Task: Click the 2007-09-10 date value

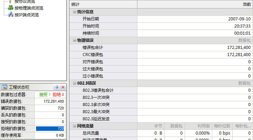Action: 239,19
